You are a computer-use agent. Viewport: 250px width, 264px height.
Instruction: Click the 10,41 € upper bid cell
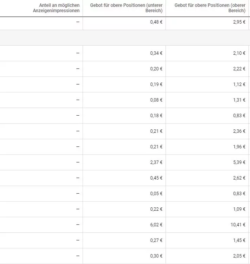[207, 225]
